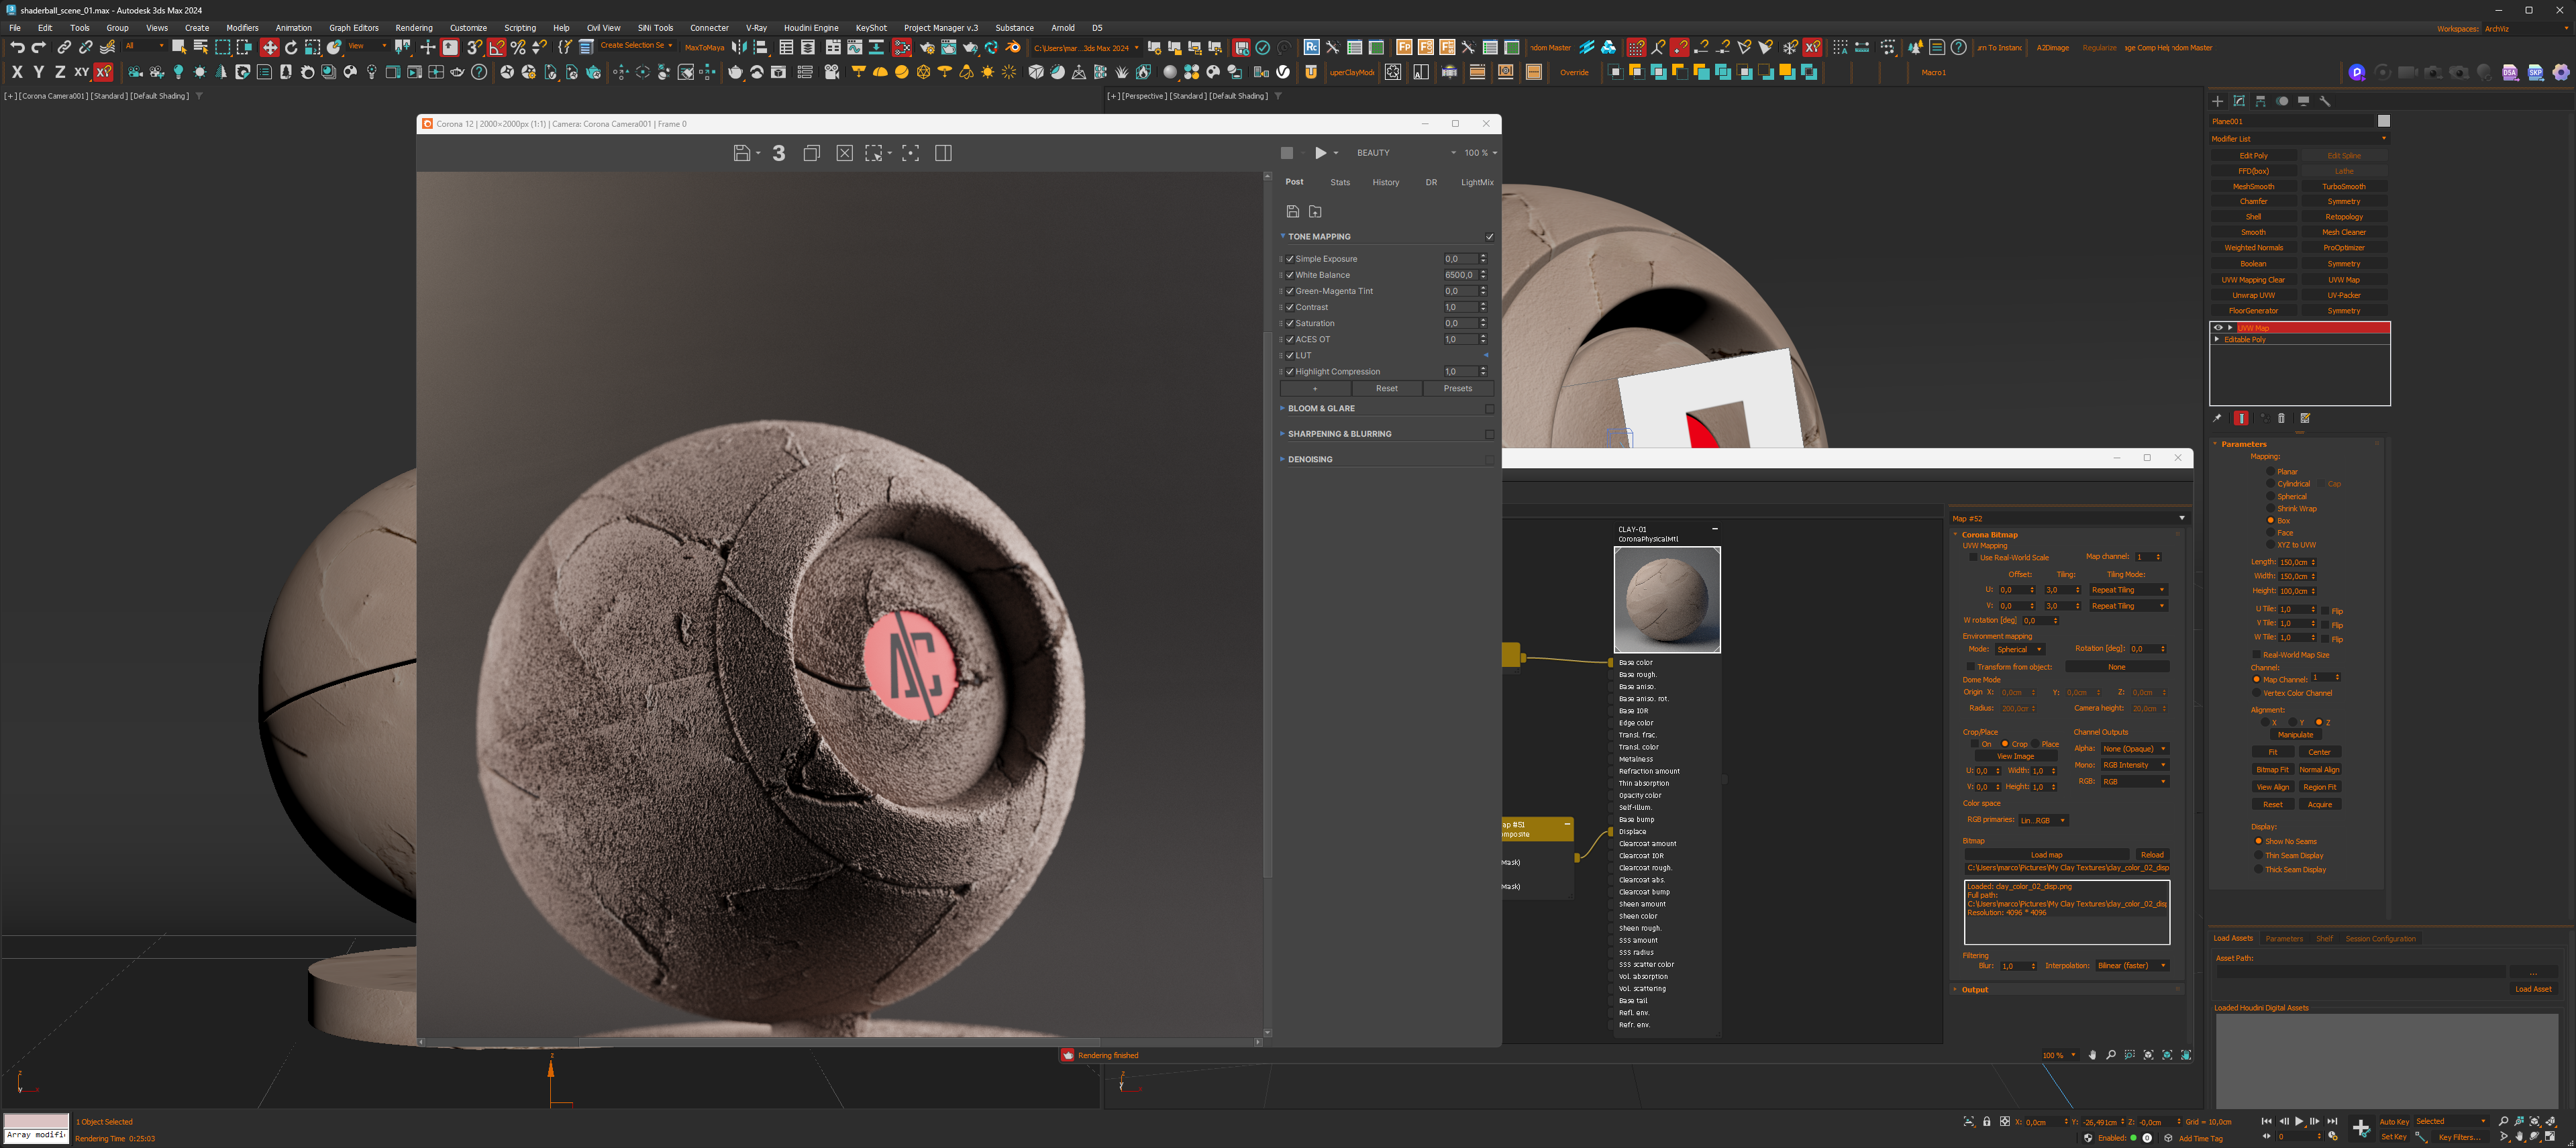Enable Bloom & Glare checkbox
This screenshot has width=2576, height=1148.
tap(1489, 409)
